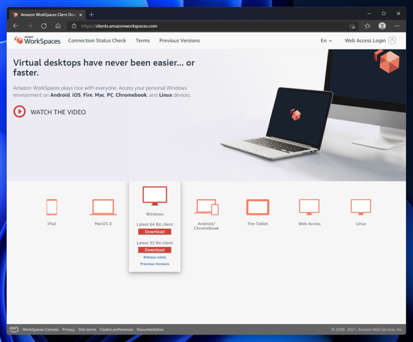Open Cookie preferences footer link

tap(116, 330)
